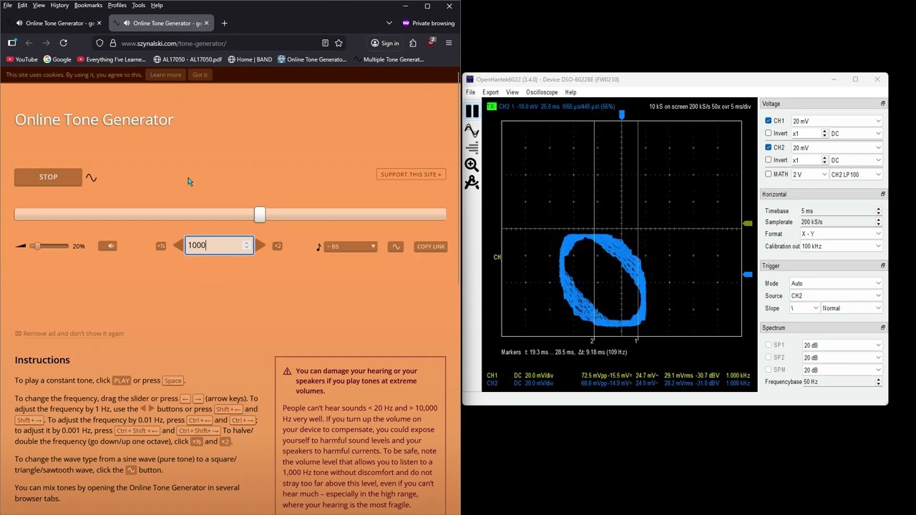916x515 pixels.
Task: Click the speaker balance button next to volume
Action: point(109,246)
